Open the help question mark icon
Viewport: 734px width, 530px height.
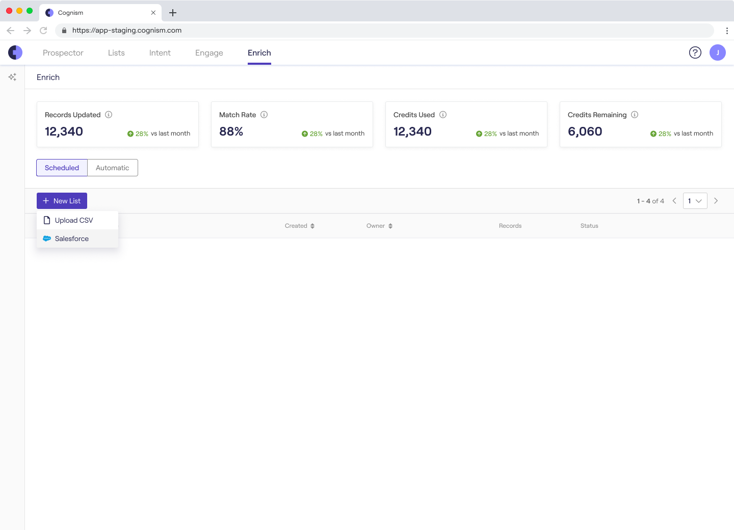point(695,52)
